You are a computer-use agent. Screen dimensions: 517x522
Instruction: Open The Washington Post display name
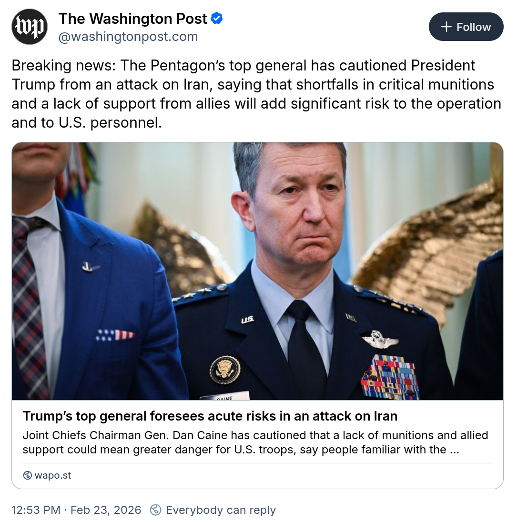(132, 19)
